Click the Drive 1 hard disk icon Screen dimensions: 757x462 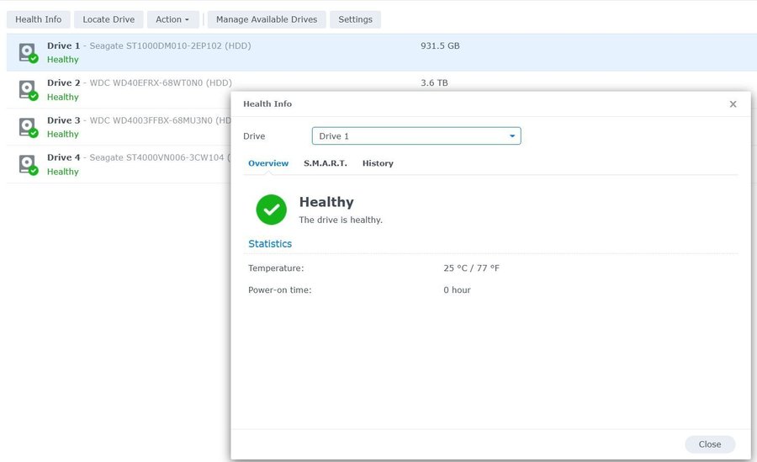28,52
